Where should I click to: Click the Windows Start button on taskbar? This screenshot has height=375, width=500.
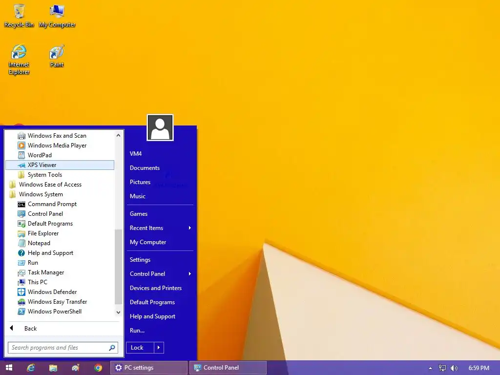(9, 368)
